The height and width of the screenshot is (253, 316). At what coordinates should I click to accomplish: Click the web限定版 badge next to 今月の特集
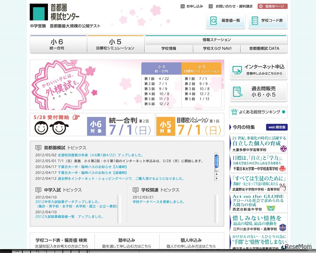click(x=276, y=127)
